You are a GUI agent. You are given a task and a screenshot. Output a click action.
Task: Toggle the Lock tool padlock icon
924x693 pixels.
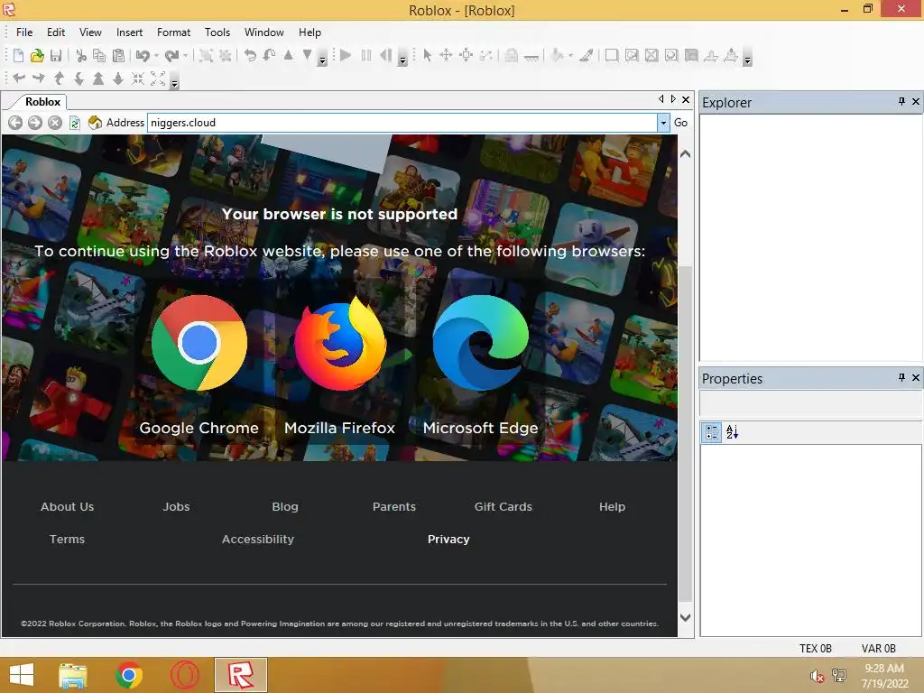pos(512,55)
